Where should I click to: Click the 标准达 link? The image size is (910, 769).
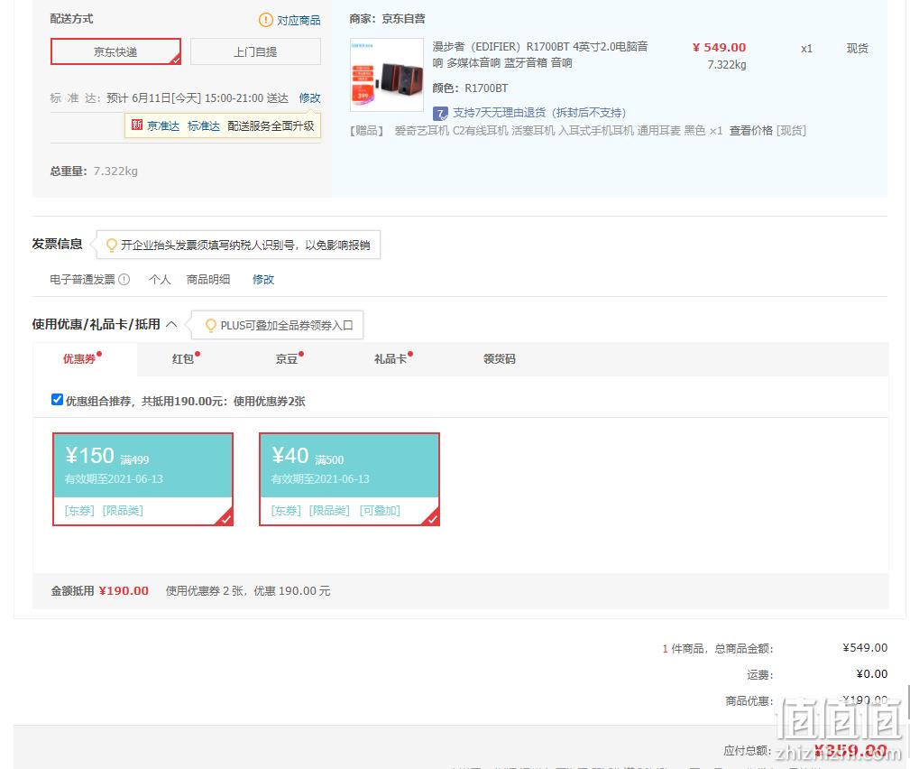click(204, 126)
